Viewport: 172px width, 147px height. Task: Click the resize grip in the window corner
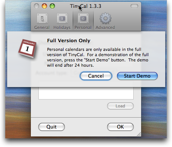tap(139, 134)
